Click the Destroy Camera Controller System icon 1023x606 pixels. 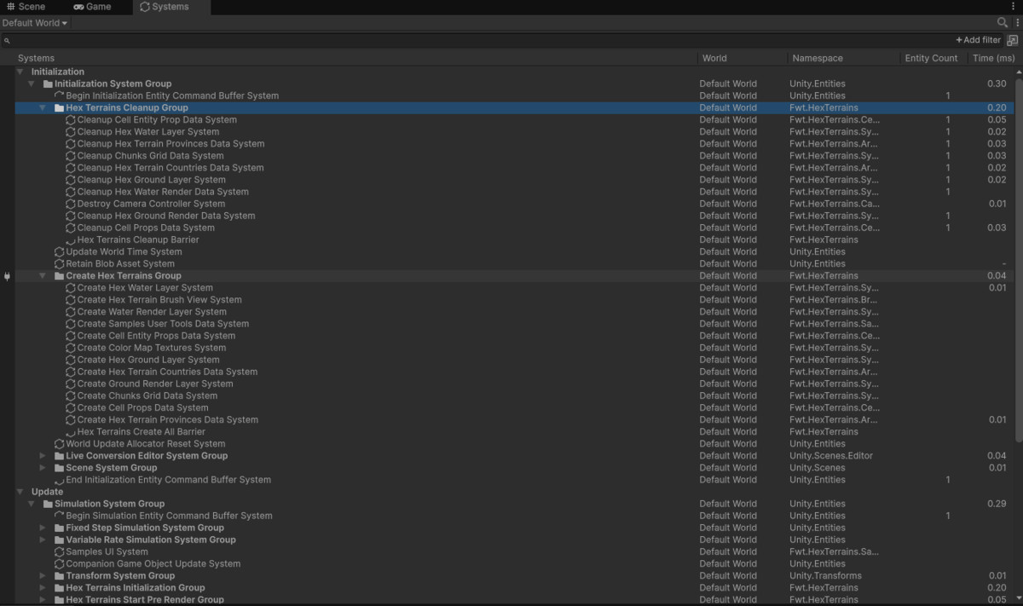click(x=71, y=205)
